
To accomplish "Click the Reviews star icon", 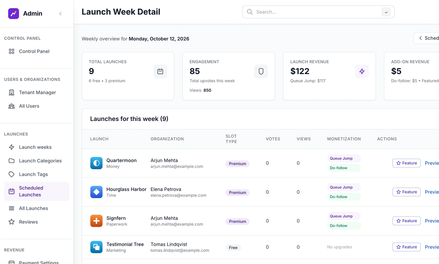I will [12, 222].
